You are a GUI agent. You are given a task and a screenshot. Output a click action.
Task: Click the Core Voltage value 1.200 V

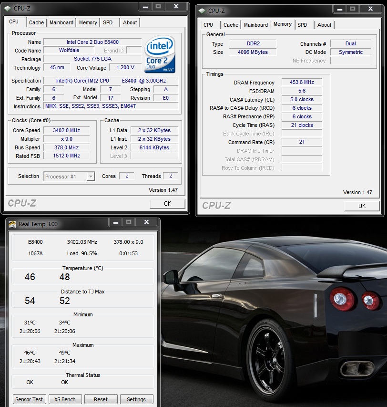tap(125, 67)
